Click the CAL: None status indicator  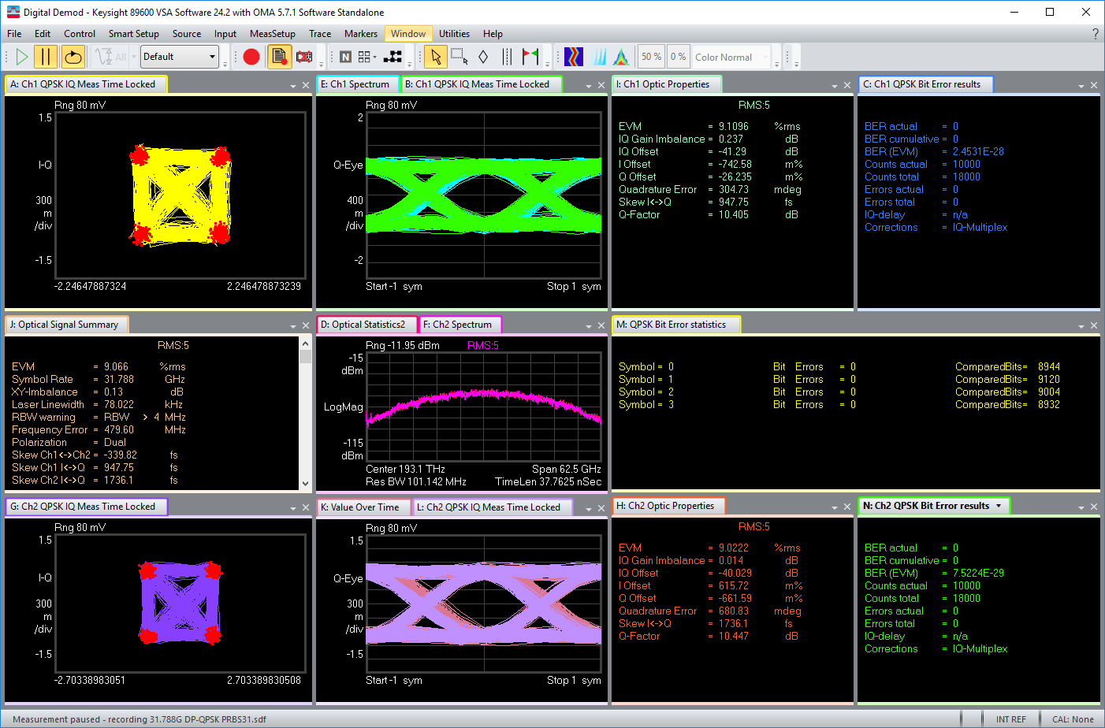[x=1073, y=719]
